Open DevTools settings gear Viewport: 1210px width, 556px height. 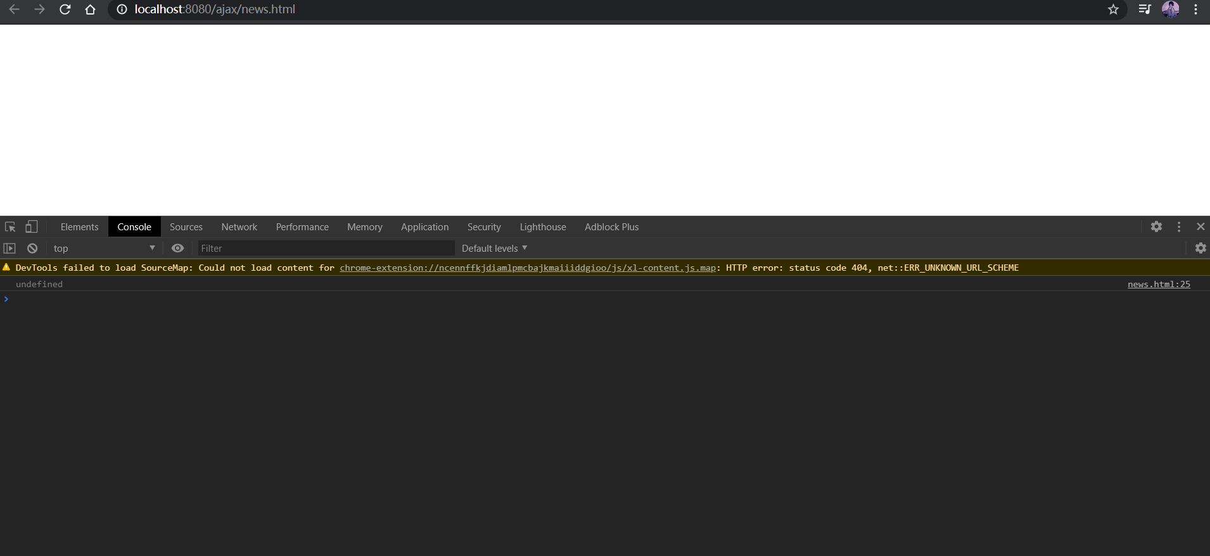click(x=1156, y=226)
